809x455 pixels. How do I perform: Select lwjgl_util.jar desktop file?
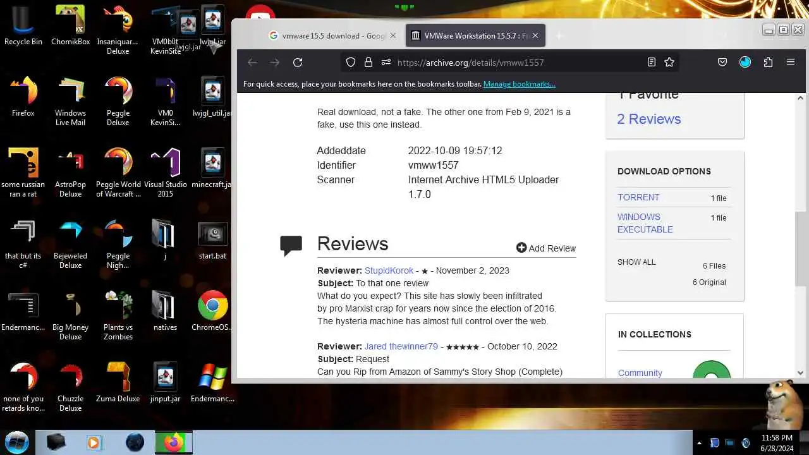pyautogui.click(x=212, y=97)
